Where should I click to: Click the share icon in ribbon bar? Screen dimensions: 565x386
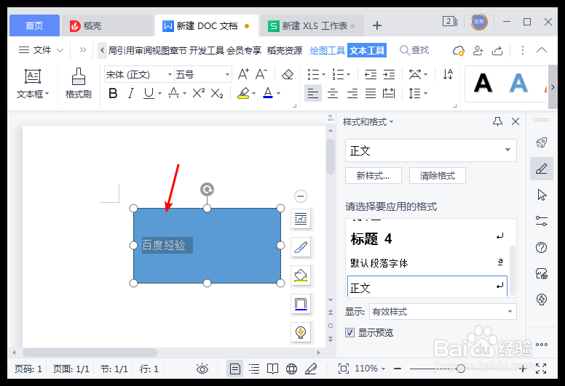[497, 50]
